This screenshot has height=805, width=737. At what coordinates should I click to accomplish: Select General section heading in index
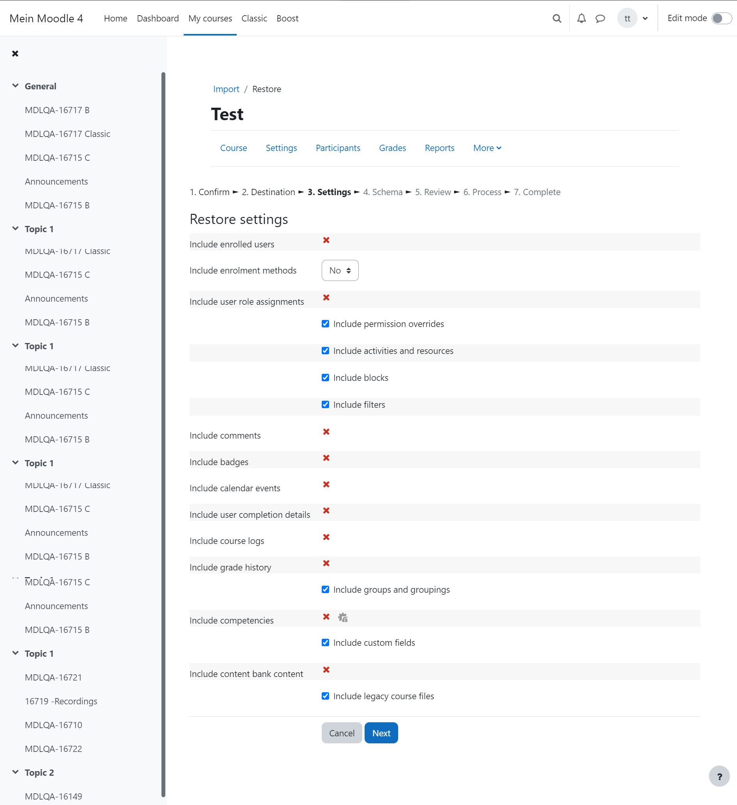[x=40, y=86]
